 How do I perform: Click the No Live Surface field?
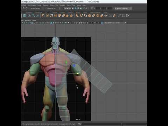tap(35, 8)
